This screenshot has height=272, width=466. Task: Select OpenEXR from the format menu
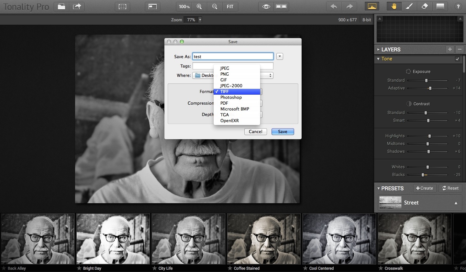coord(237,120)
